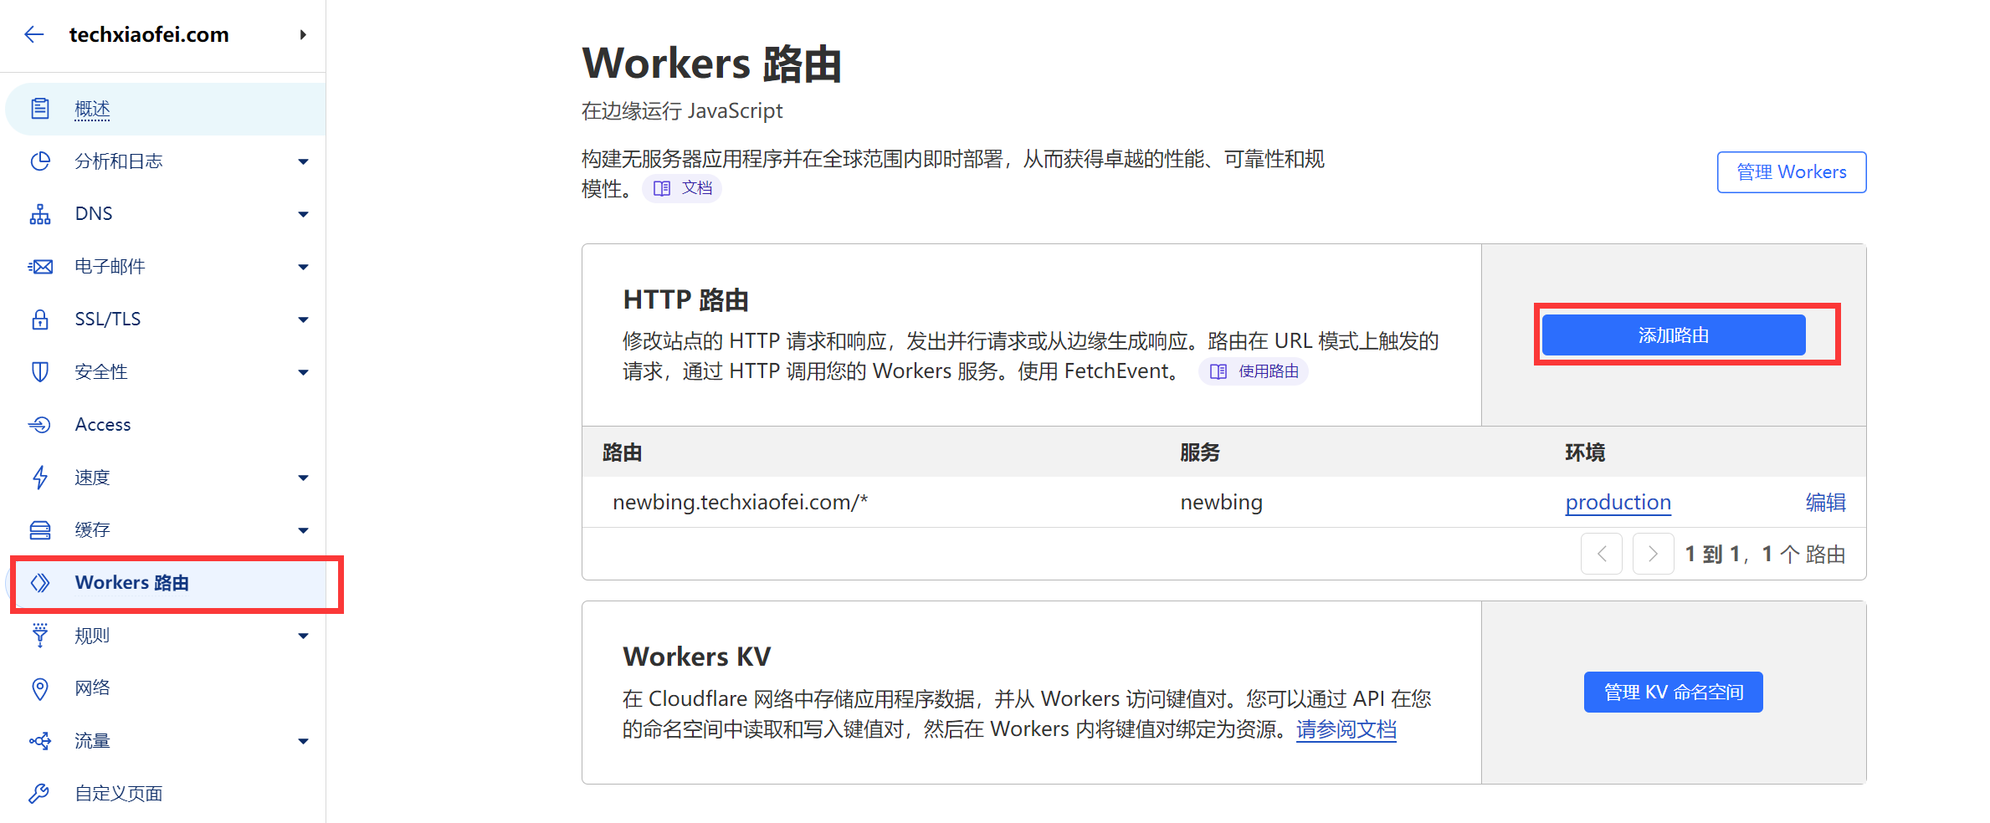Image resolution: width=1990 pixels, height=823 pixels.
Task: Click the 规则 funnel icon
Action: coord(40,636)
